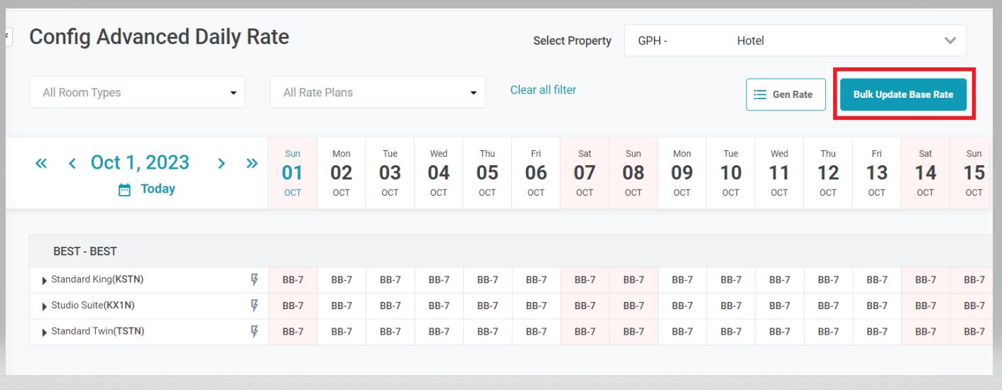Expand the Standard King (KSTN) row

45,281
